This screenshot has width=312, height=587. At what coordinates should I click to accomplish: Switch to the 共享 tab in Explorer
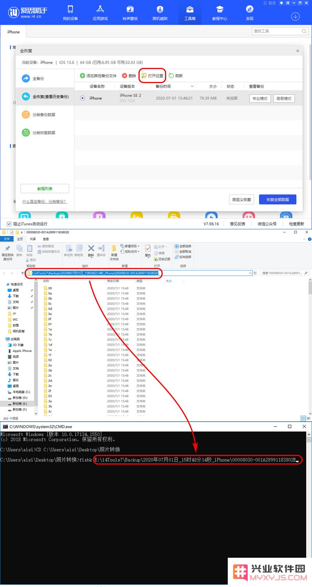(x=33, y=239)
